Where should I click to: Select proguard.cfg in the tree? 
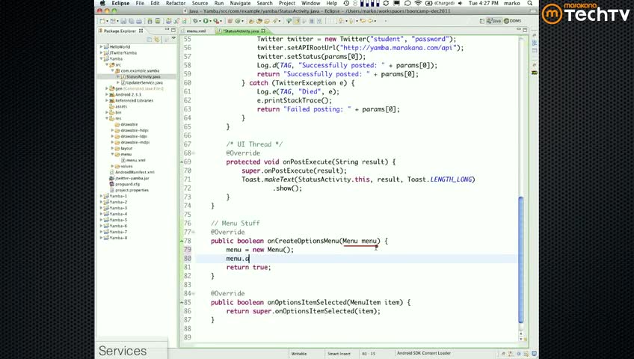(127, 184)
